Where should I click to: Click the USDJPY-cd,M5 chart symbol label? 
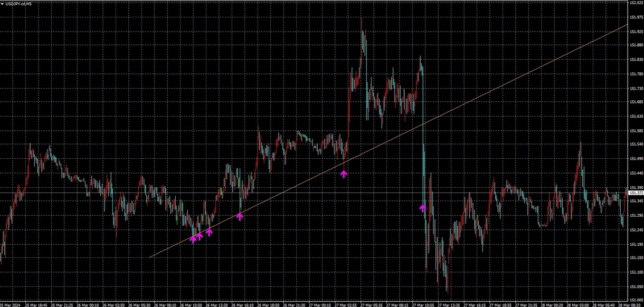pos(18,4)
